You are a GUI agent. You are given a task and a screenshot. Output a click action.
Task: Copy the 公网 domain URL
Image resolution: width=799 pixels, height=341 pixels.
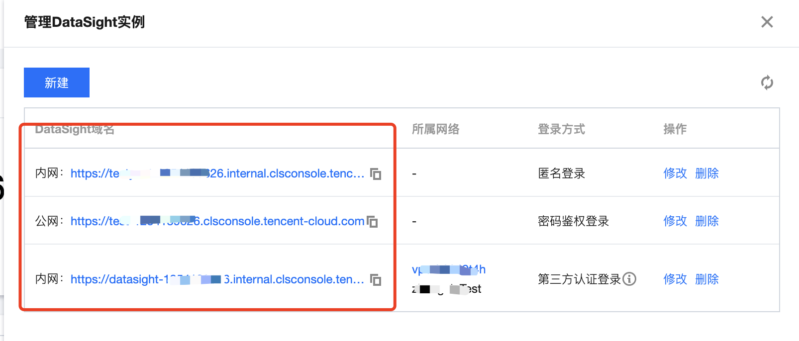pos(372,222)
